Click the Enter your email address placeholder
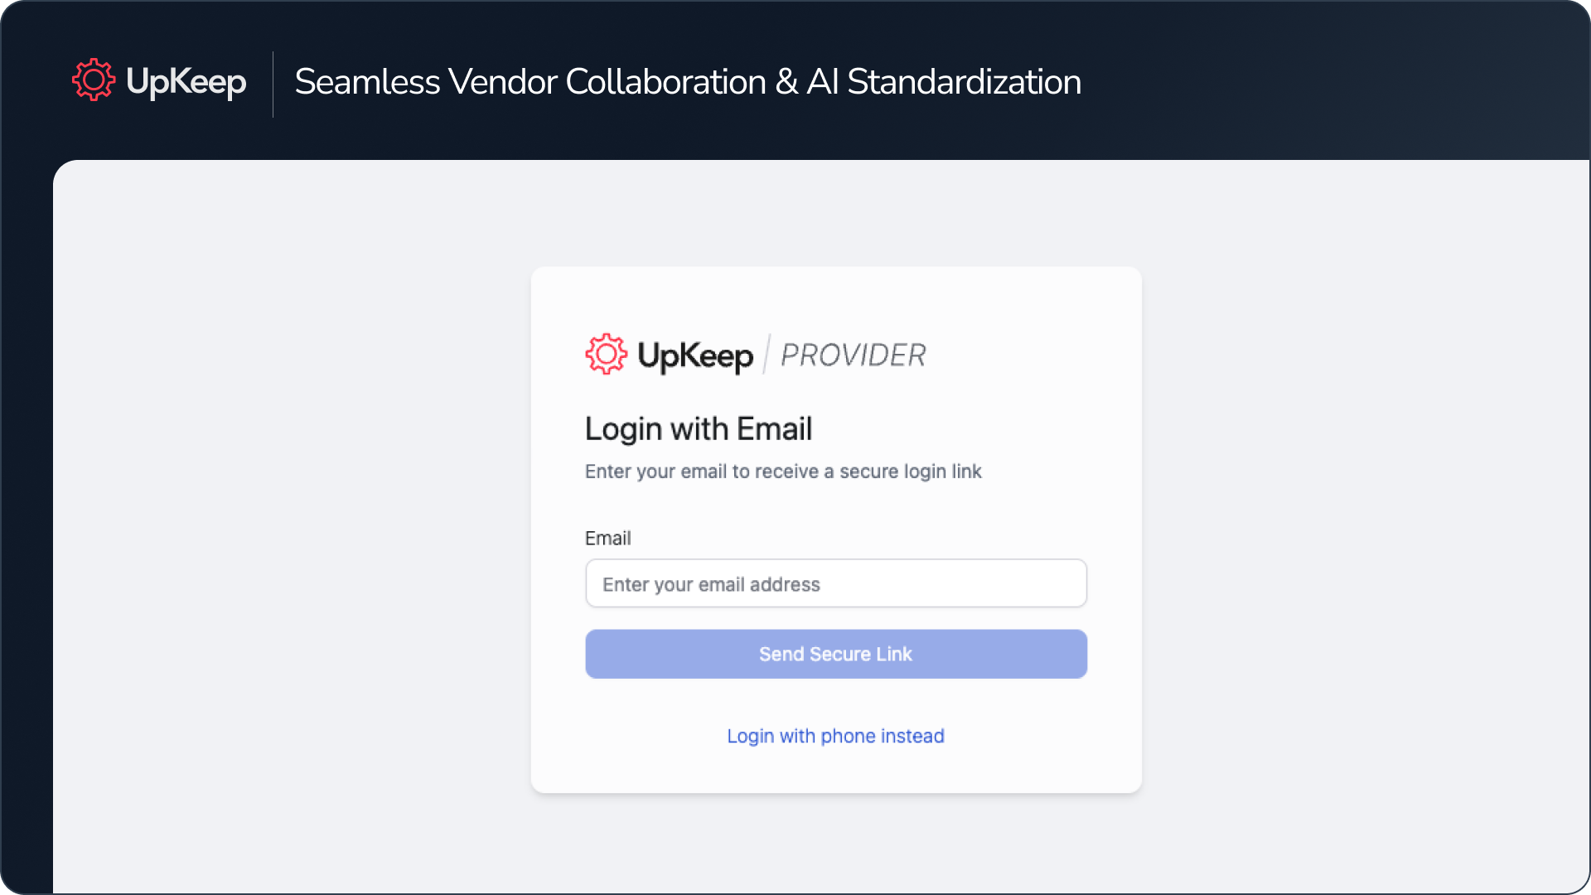 (711, 584)
